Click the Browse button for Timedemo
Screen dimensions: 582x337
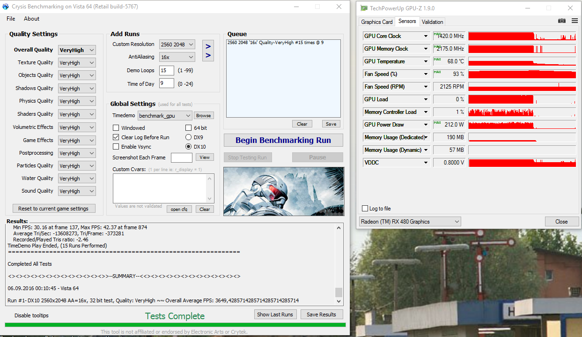(203, 116)
